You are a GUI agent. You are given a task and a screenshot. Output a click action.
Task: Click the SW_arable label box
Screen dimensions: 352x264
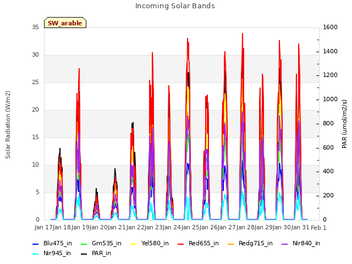65,23
